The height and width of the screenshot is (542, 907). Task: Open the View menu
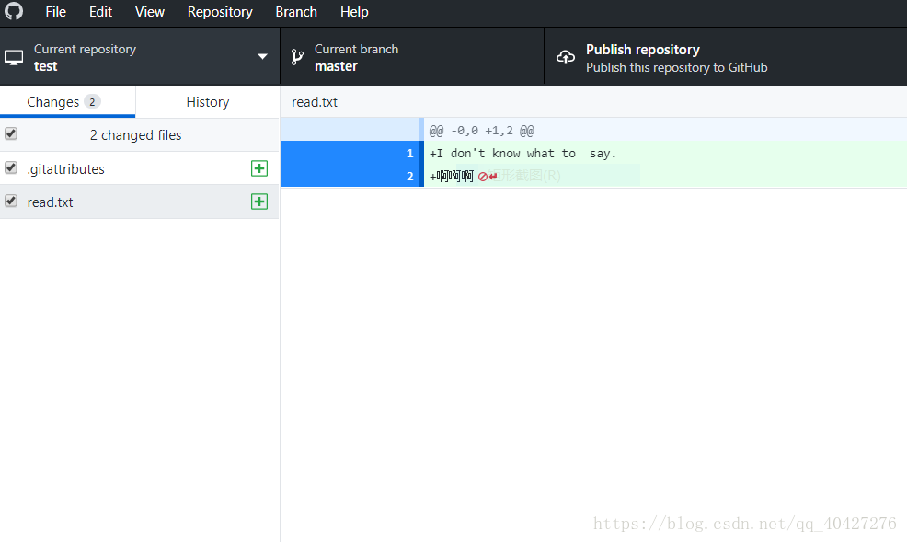tap(150, 12)
